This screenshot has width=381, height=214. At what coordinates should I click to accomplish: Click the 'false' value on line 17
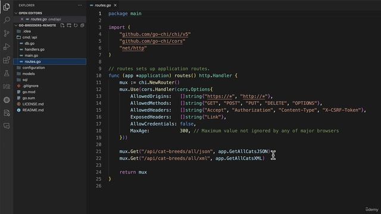click(186, 124)
